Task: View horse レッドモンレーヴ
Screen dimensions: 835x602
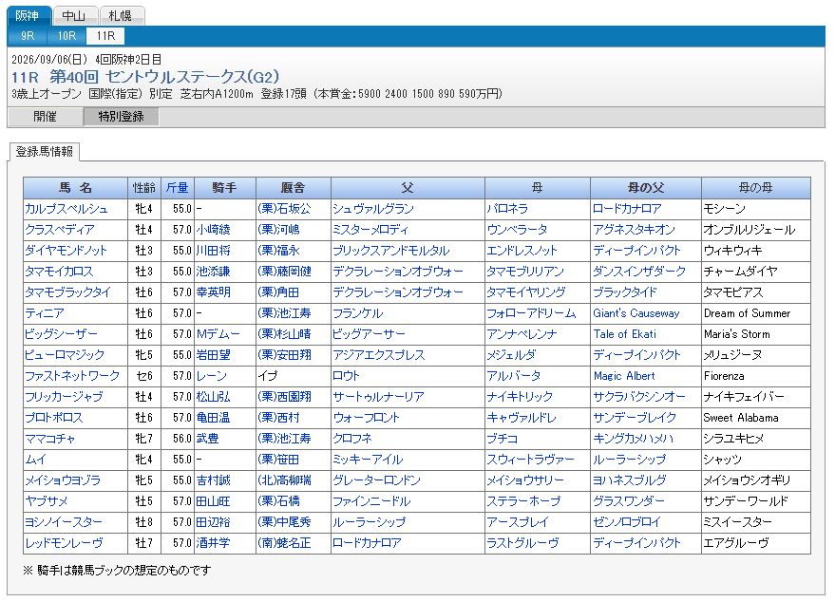Action: (x=64, y=543)
